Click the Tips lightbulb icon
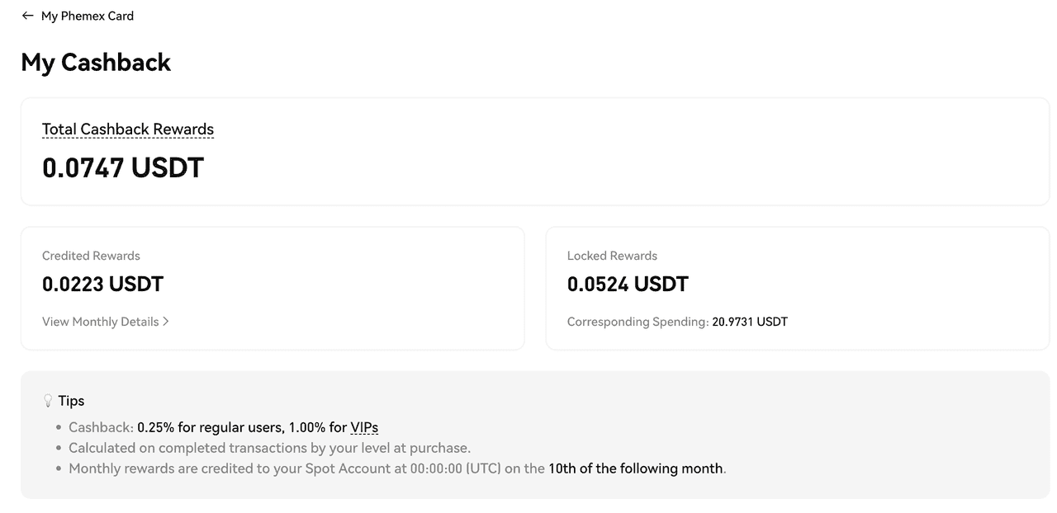 coord(48,401)
